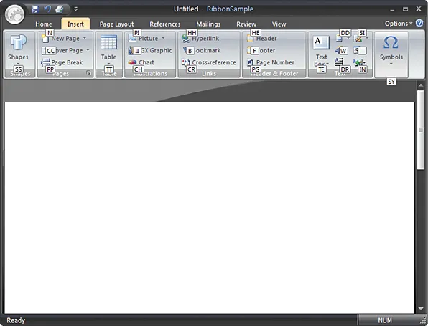Switch to the Mailings tab
The width and height of the screenshot is (428, 326).
pos(208,24)
